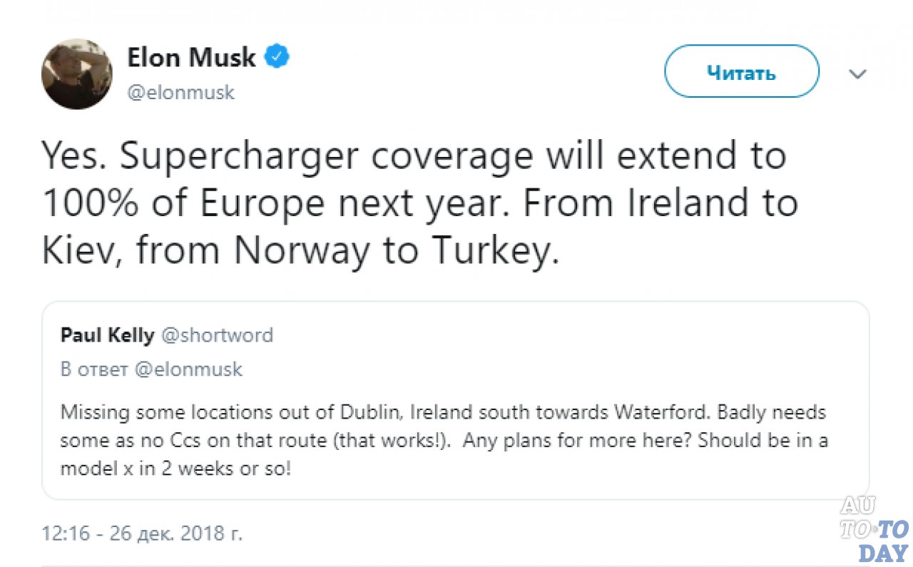Screen dimensions: 913x567
Task: Click the main tweet's first line about Supercharger
Action: point(414,157)
